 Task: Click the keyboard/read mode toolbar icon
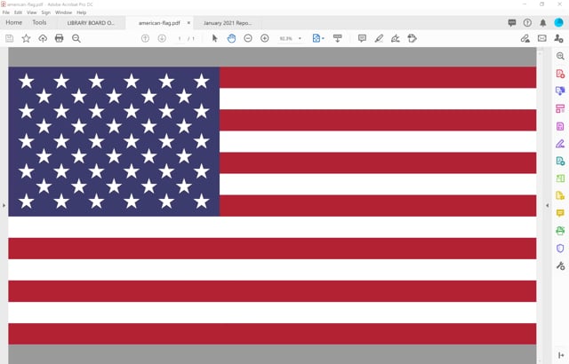pyautogui.click(x=338, y=38)
